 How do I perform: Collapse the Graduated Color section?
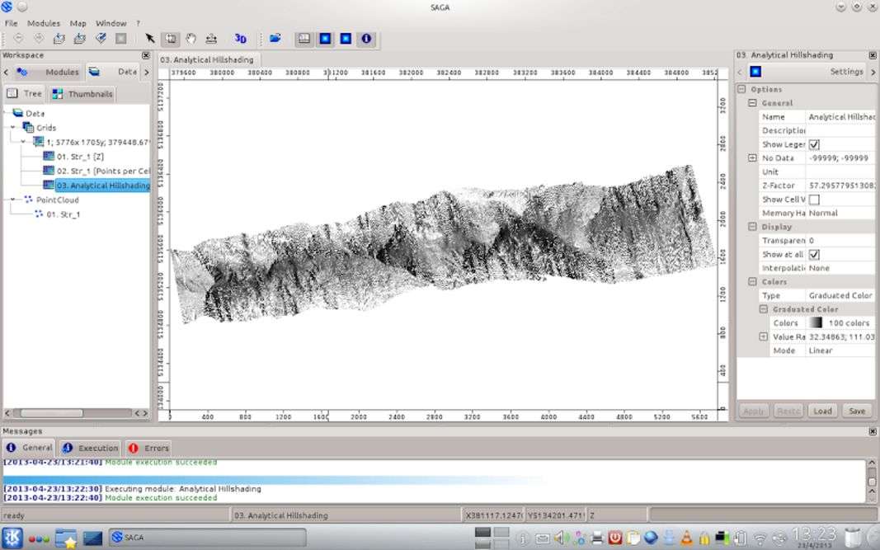pyautogui.click(x=764, y=309)
